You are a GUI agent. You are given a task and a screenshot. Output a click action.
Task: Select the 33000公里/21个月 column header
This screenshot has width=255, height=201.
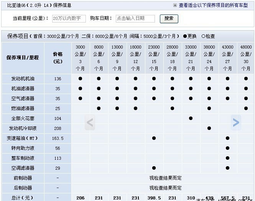click(191, 58)
